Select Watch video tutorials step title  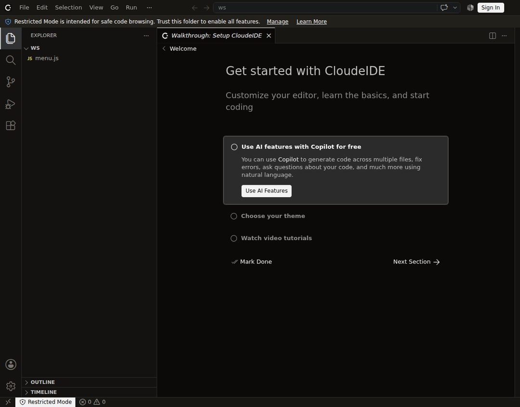pyautogui.click(x=276, y=239)
